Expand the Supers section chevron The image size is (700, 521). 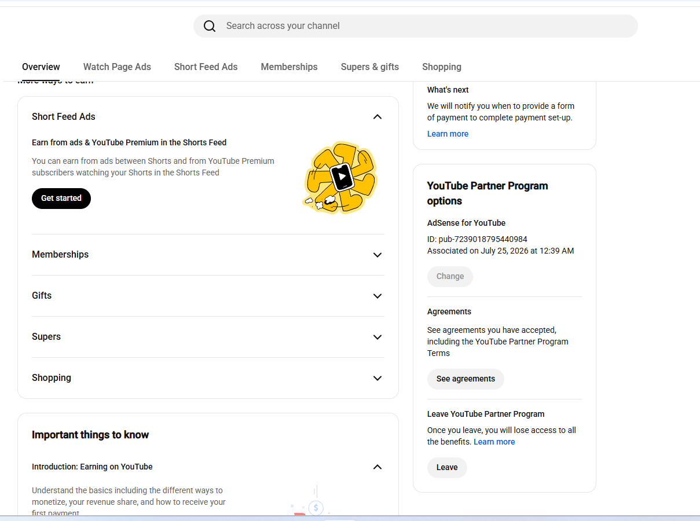[x=378, y=337]
